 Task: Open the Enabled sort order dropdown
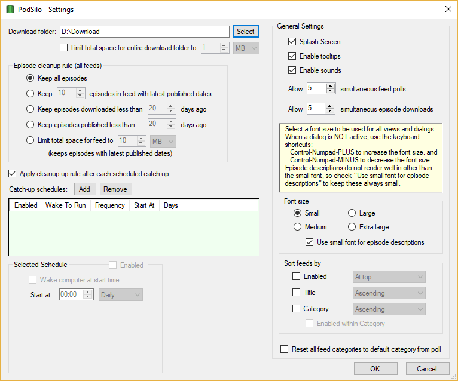388,277
